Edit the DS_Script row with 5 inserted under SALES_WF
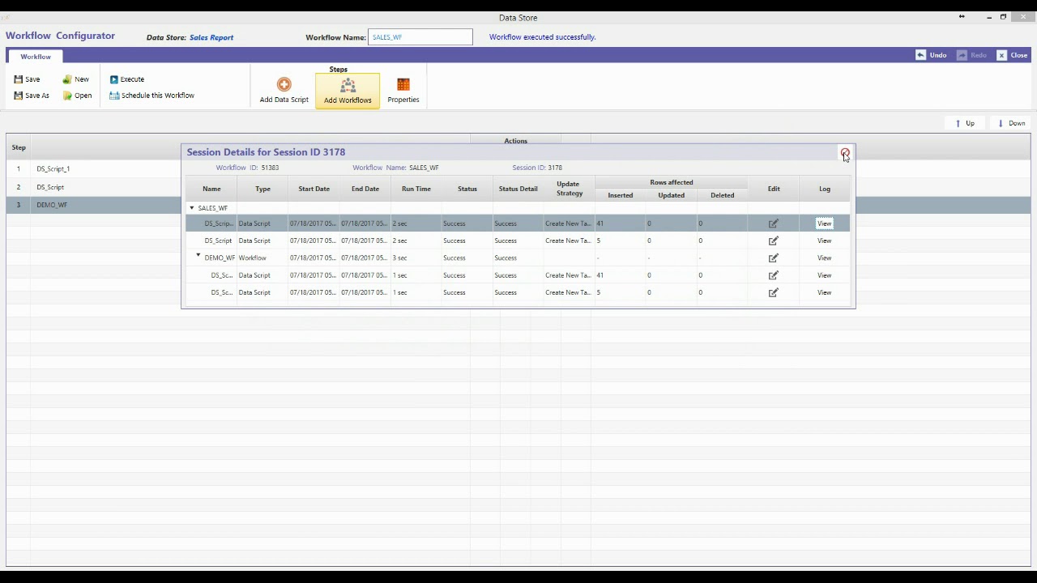This screenshot has height=583, width=1037. point(774,240)
